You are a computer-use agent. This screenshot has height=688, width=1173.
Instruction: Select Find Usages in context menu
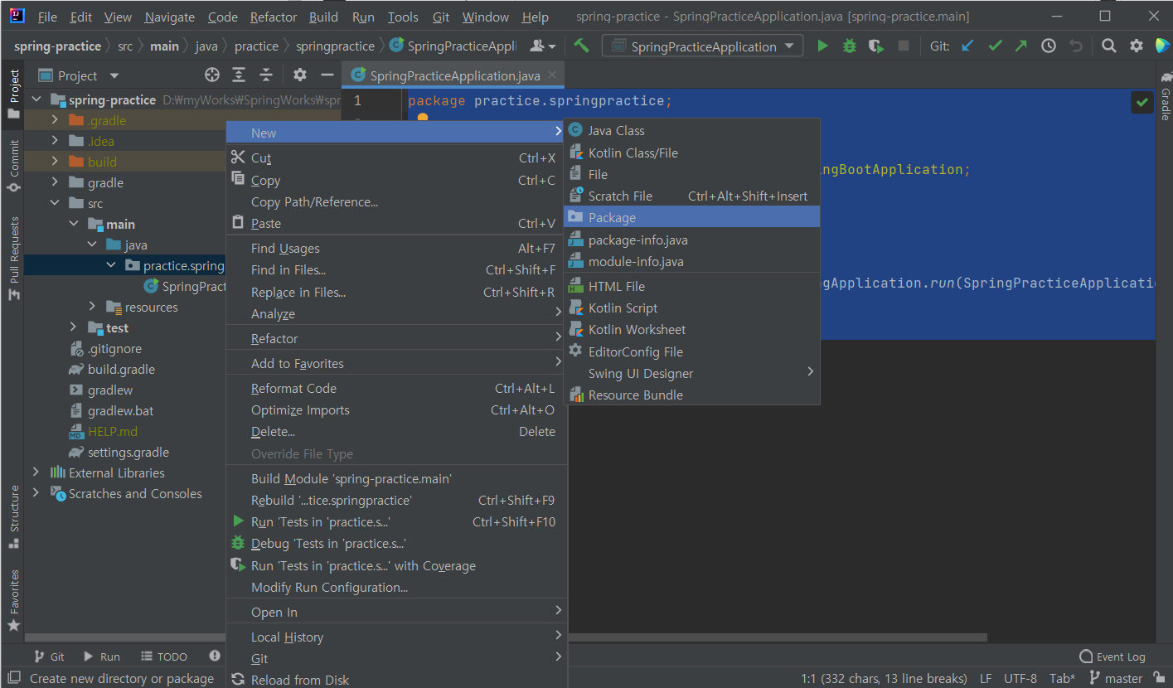[x=396, y=248]
